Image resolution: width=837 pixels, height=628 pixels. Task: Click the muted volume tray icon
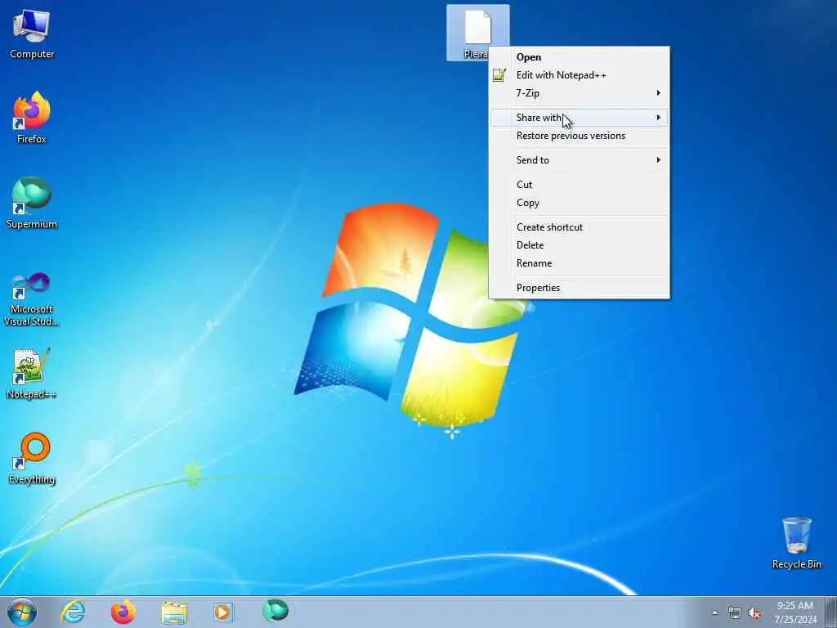(x=754, y=613)
